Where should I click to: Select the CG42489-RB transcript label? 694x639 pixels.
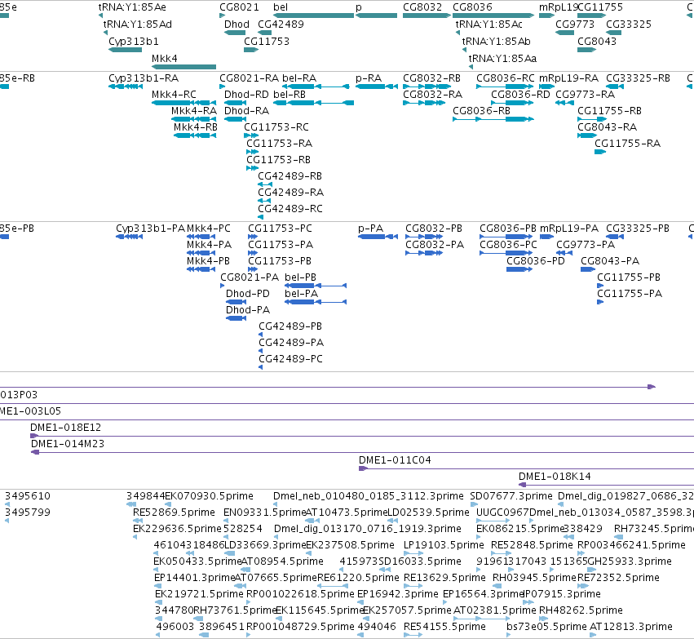point(290,176)
